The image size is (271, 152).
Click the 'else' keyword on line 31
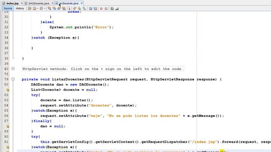tap(47, 22)
